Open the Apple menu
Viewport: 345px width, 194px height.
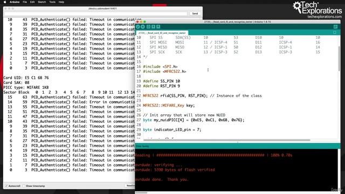pyautogui.click(x=5, y=2)
